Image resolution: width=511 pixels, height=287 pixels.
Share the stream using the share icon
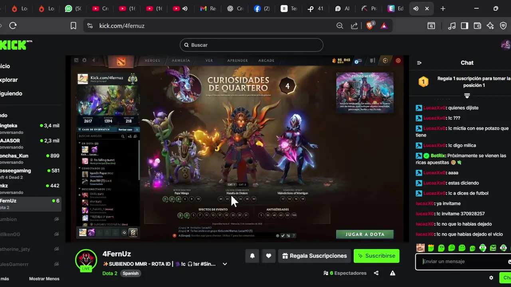pyautogui.click(x=376, y=273)
